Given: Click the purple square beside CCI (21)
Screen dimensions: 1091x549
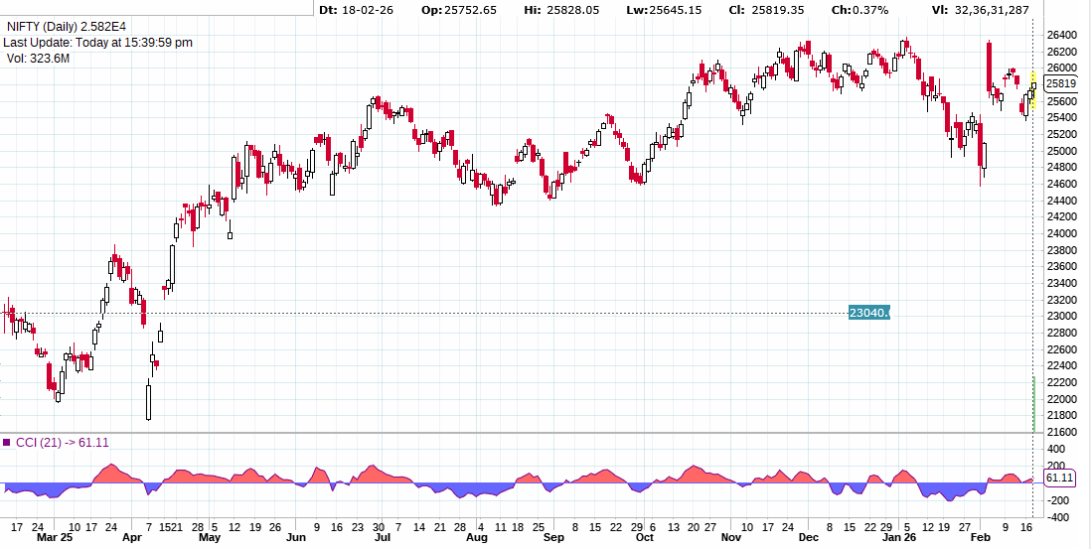Looking at the screenshot, I should coord(7,443).
